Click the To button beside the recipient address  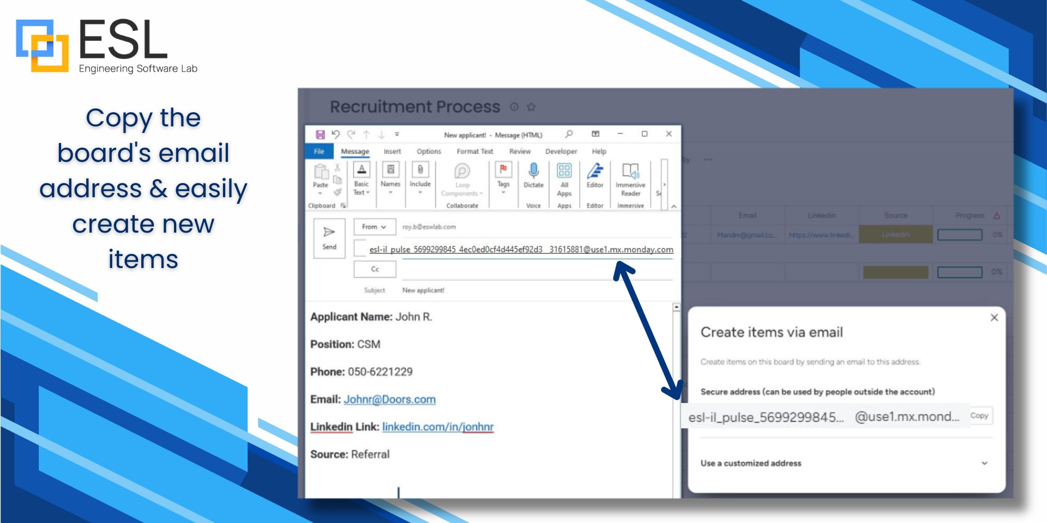click(359, 248)
